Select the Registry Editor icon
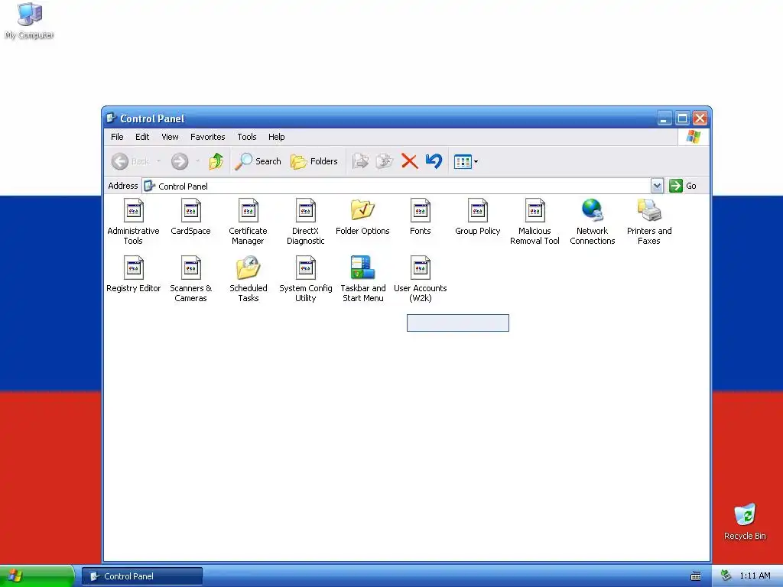Viewport: 783px width, 587px height. tap(133, 268)
